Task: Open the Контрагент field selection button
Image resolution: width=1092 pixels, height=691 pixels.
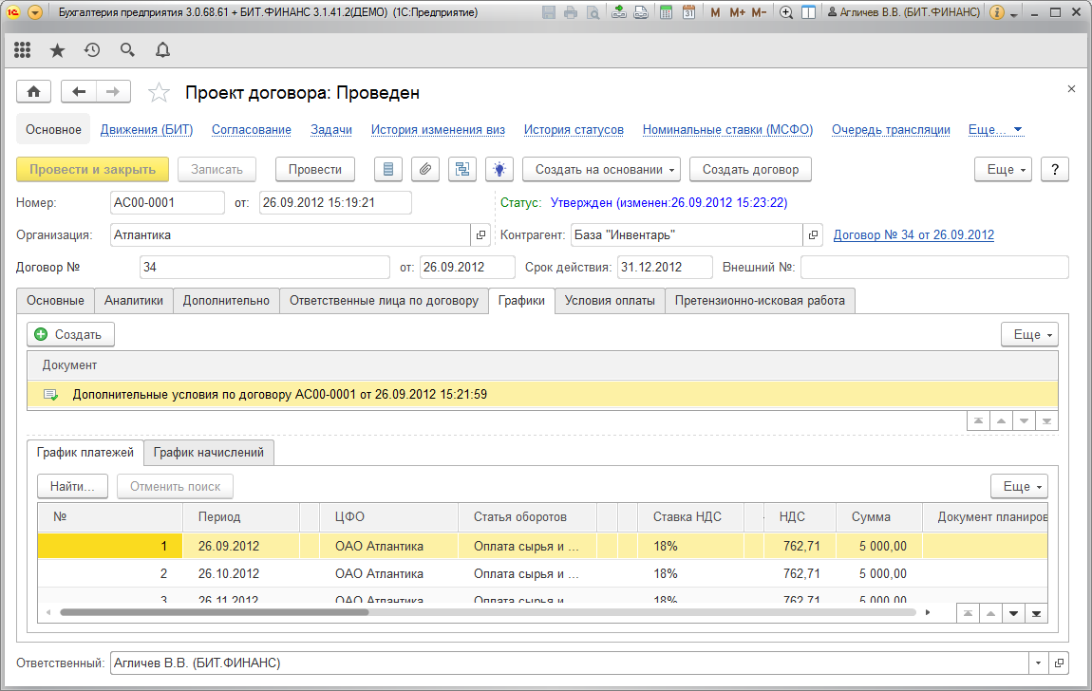Action: [813, 235]
